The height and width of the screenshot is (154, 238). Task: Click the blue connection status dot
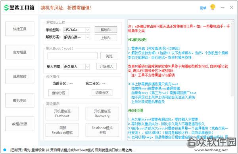tap(5, 150)
